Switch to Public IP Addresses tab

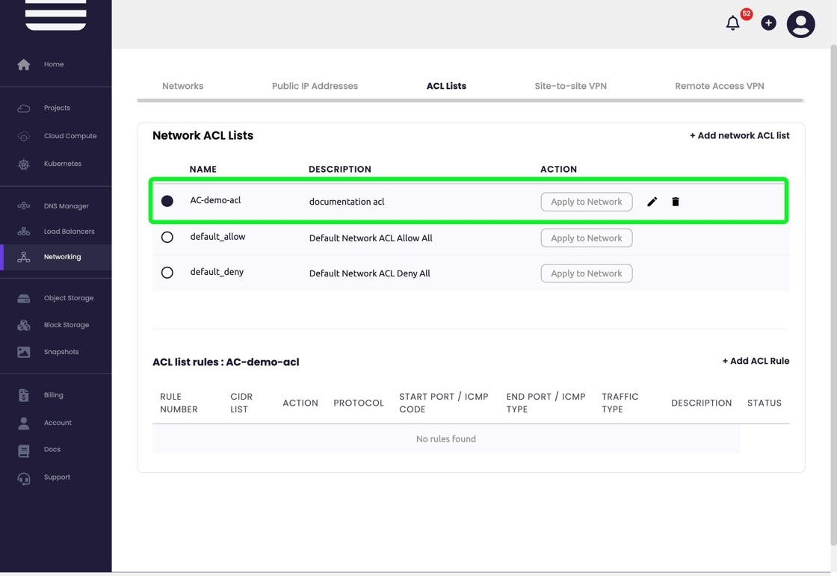(x=315, y=86)
